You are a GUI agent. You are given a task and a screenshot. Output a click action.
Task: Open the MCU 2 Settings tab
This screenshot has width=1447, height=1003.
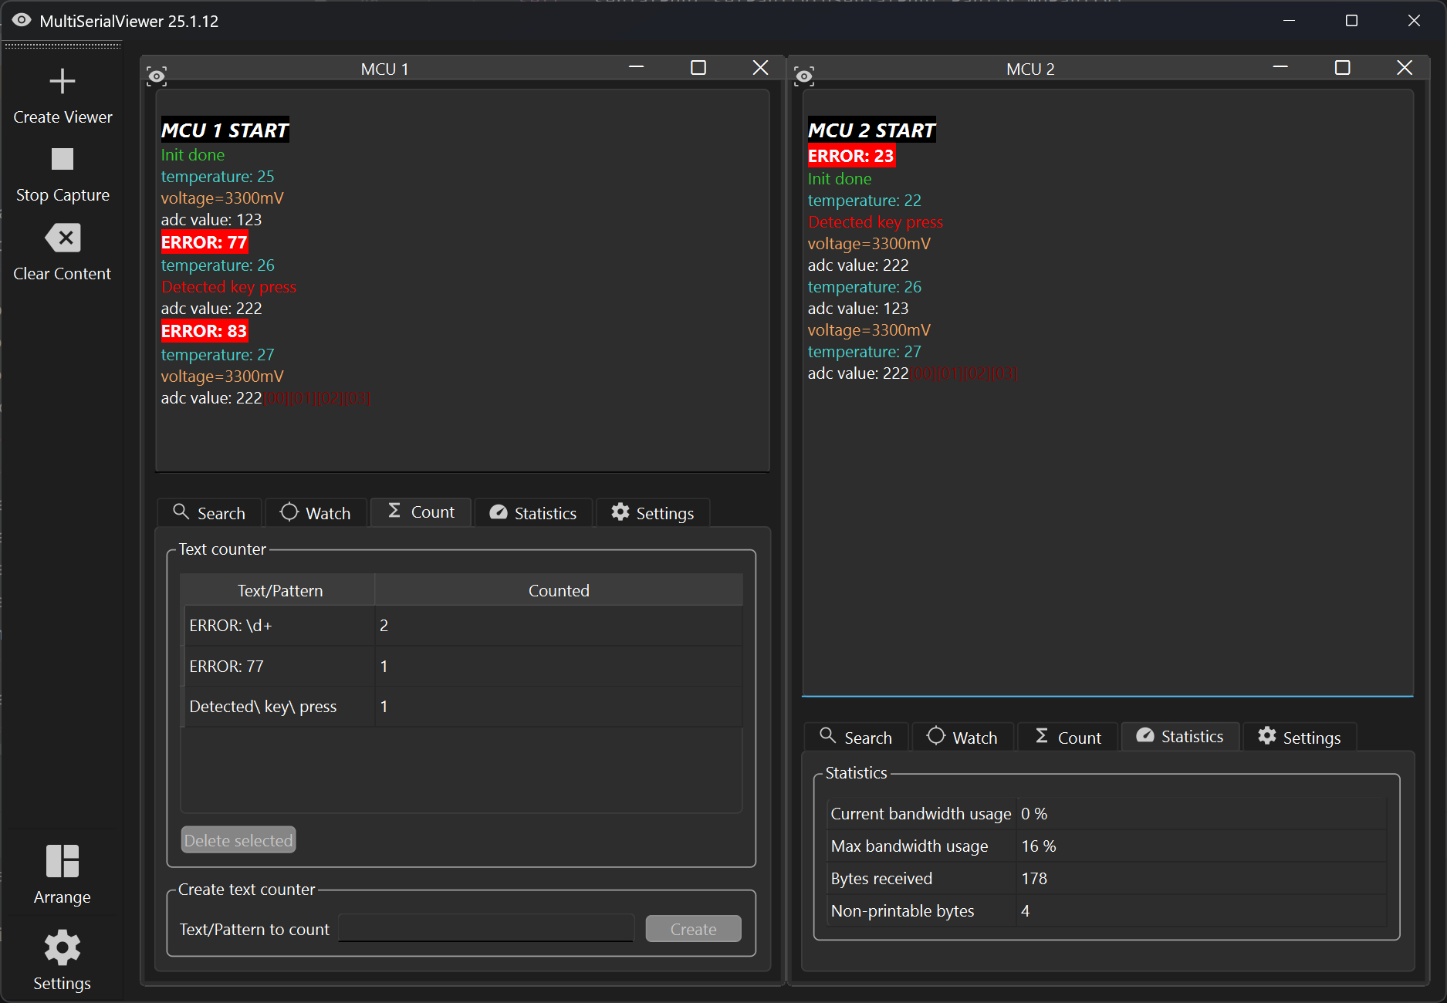point(1300,738)
